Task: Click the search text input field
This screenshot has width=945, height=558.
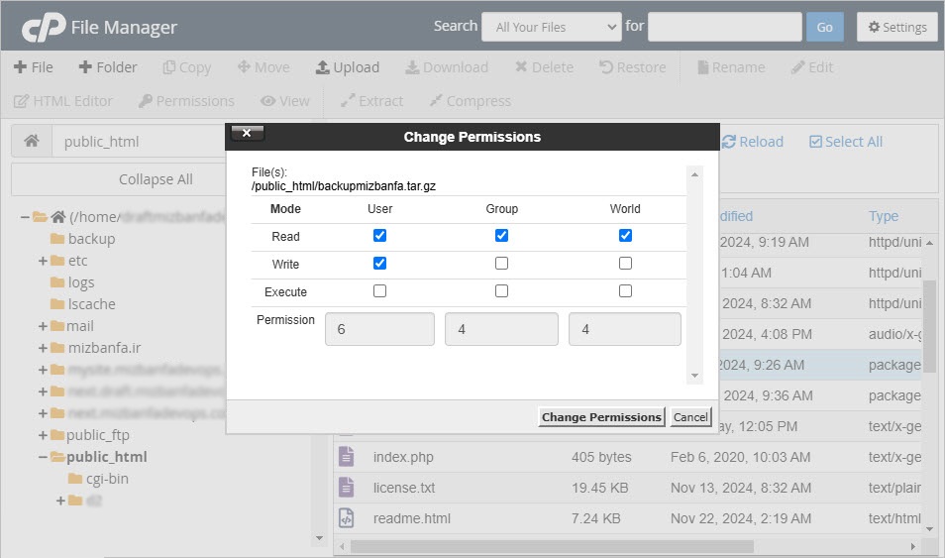Action: 724,27
